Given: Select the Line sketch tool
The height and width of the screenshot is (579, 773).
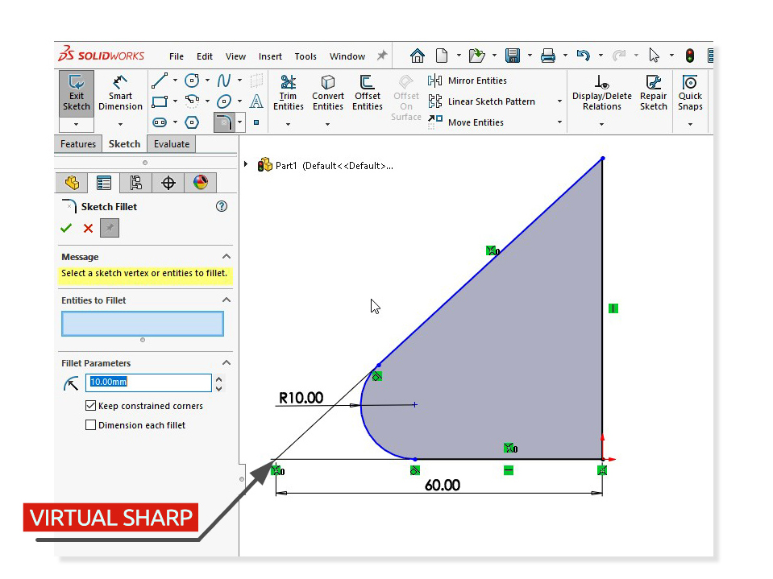Looking at the screenshot, I should (161, 81).
